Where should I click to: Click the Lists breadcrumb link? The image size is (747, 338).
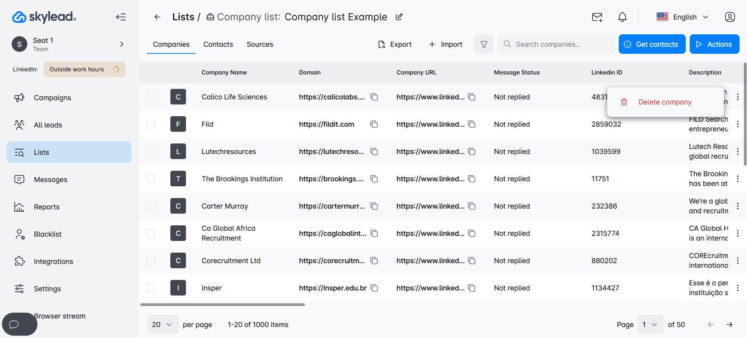point(183,17)
